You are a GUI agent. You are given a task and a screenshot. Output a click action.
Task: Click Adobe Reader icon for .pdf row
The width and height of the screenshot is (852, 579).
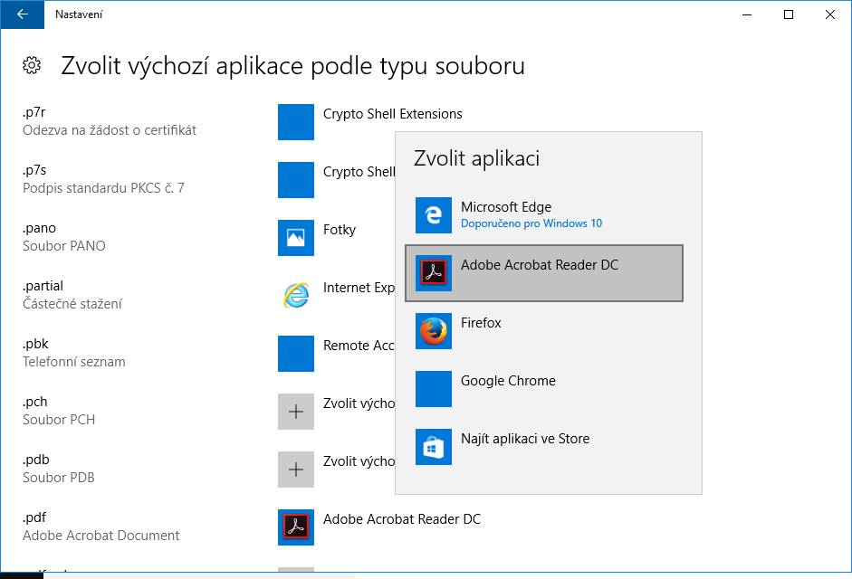(295, 527)
